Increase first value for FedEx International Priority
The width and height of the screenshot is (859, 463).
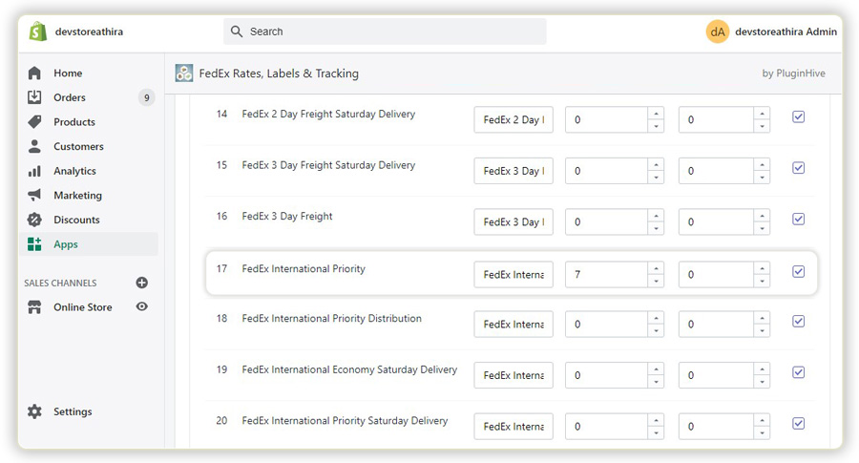tap(656, 268)
